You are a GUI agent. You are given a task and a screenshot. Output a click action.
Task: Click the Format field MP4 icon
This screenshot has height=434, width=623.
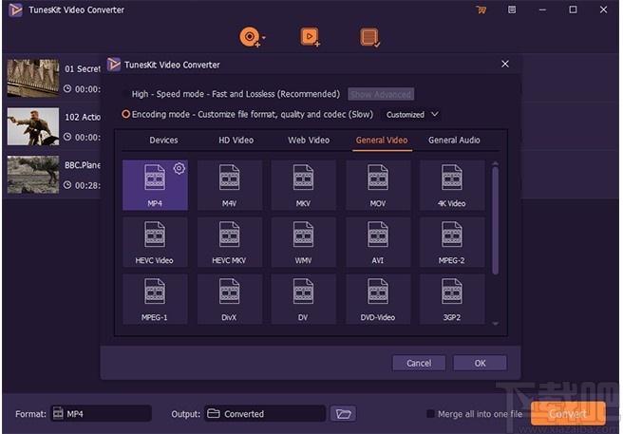coord(58,413)
